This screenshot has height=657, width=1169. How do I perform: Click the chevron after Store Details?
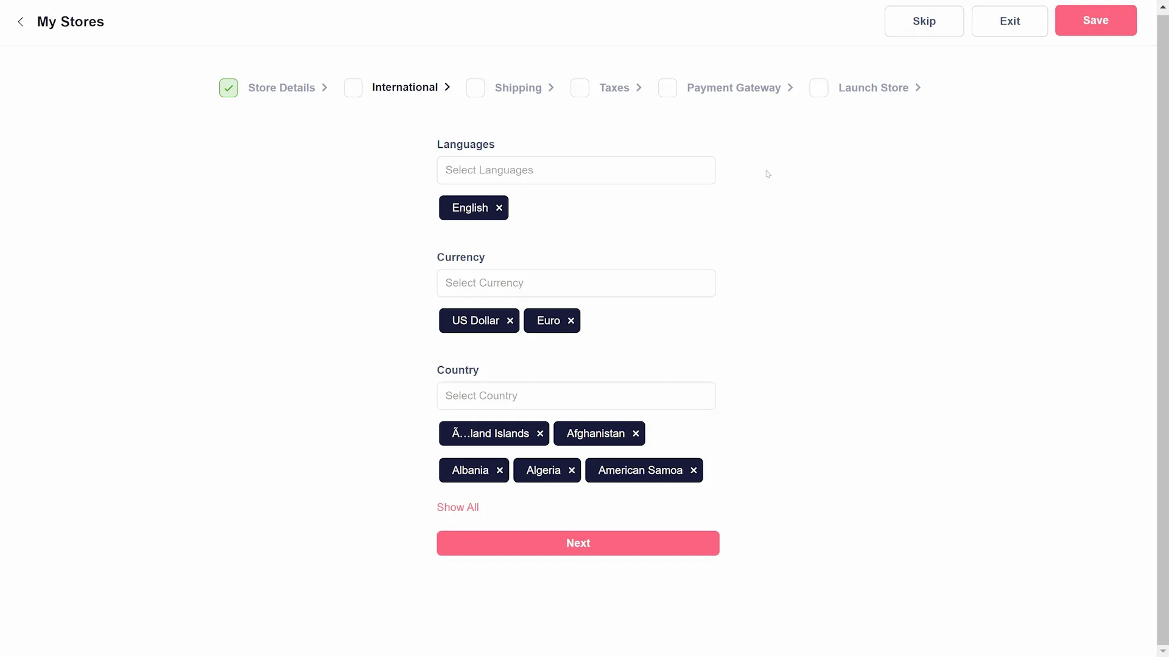325,88
